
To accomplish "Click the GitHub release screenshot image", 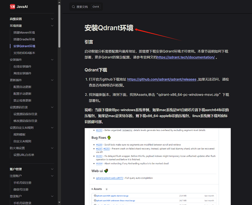I will [158, 167].
